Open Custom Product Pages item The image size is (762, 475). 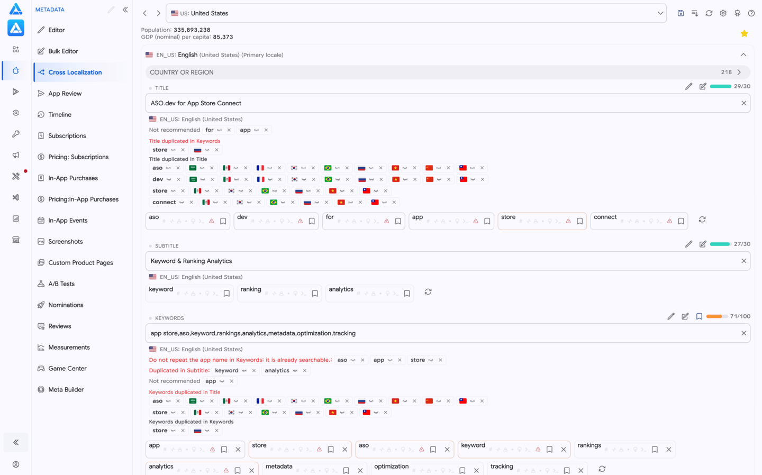coord(80,263)
